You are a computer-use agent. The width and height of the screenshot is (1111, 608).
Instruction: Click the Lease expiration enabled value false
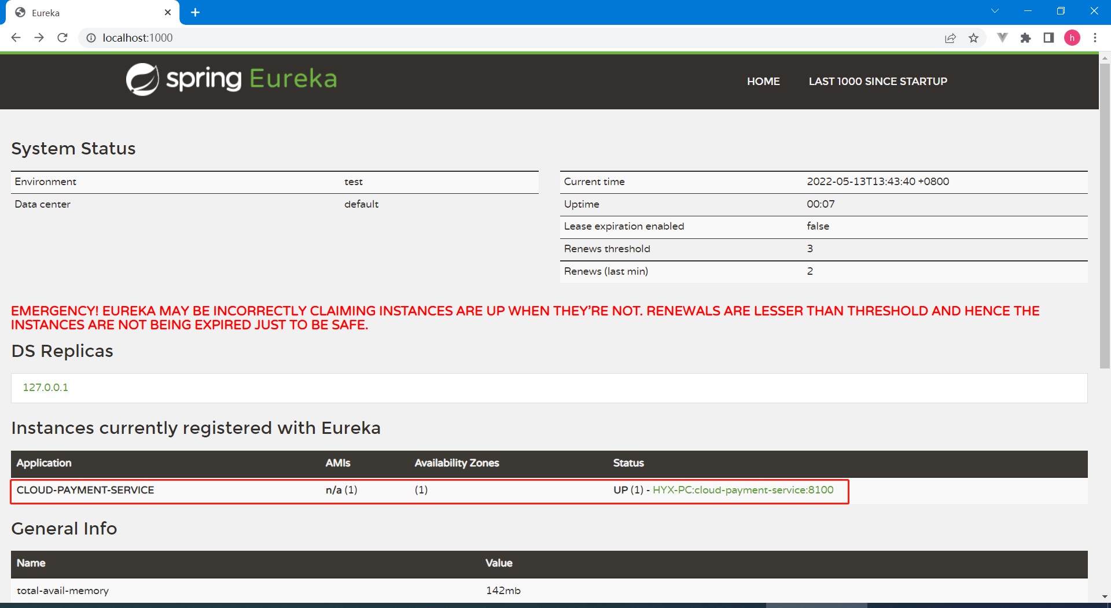pos(818,226)
